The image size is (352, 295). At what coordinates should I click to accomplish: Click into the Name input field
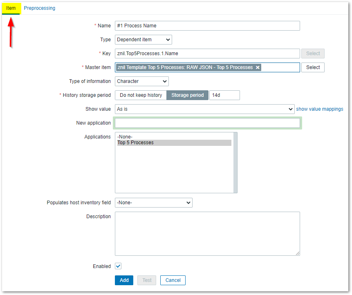(207, 26)
